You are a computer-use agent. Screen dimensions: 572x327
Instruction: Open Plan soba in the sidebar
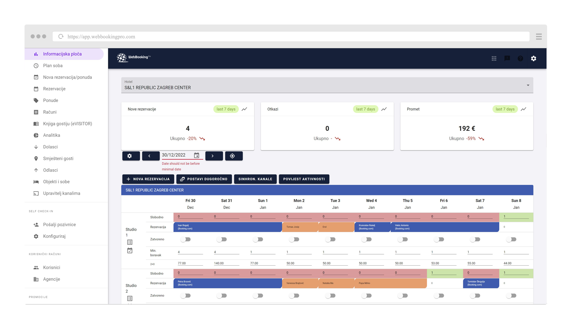pyautogui.click(x=53, y=65)
